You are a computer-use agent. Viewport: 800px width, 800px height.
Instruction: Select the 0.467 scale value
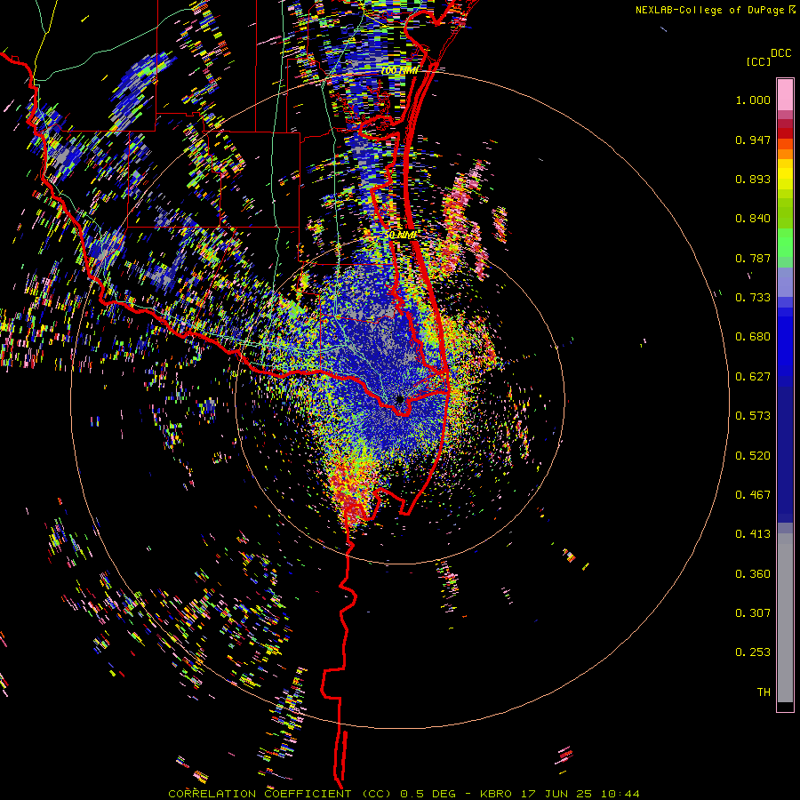tap(753, 495)
